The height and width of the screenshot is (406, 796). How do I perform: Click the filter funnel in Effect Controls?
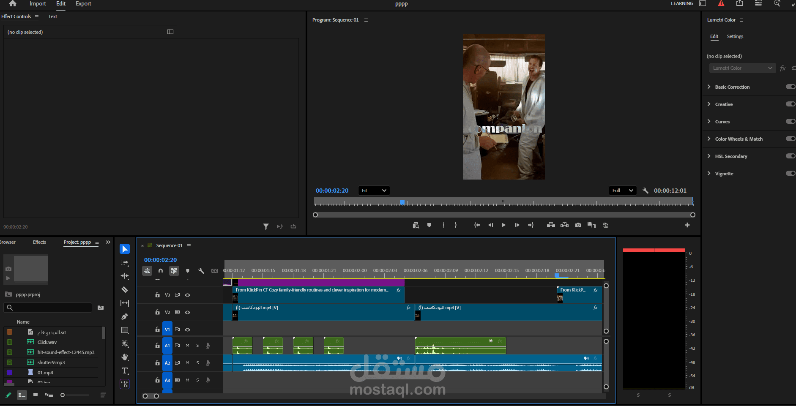pyautogui.click(x=266, y=227)
